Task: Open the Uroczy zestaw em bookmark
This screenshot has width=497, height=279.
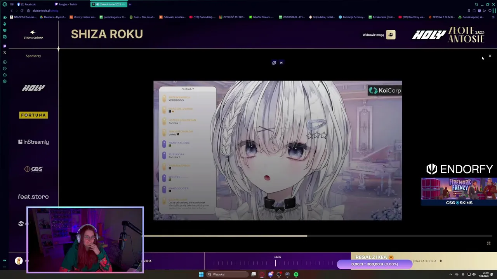Action: [83, 17]
